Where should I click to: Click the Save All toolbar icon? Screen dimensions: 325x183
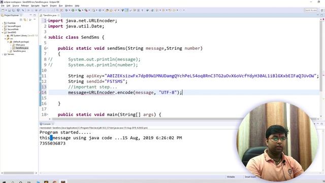coord(13,10)
